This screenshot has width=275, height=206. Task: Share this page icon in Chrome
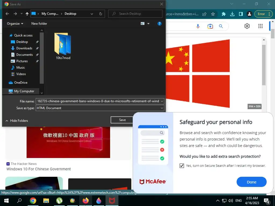pyautogui.click(x=204, y=14)
